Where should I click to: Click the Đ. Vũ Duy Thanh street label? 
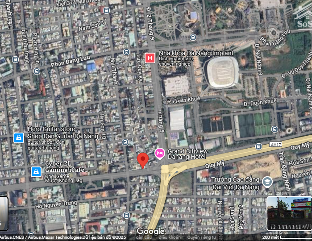click(297, 65)
